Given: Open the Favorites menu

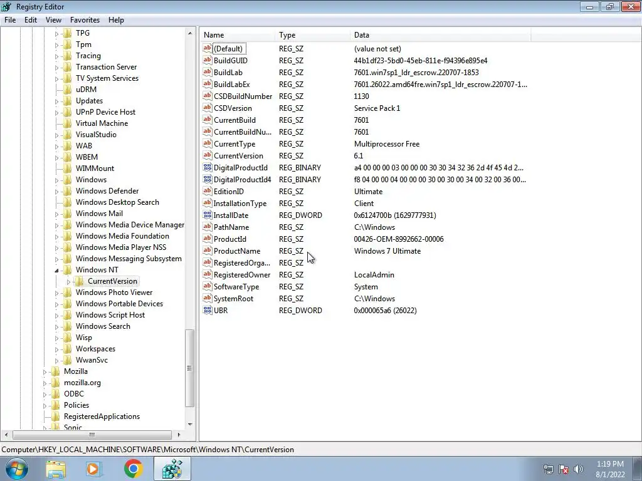Looking at the screenshot, I should click(85, 19).
